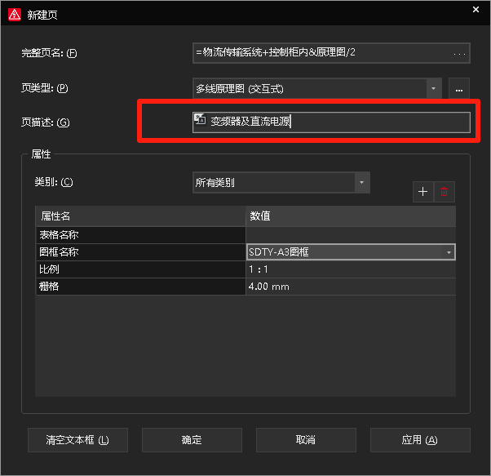Viewport: 491px width, 476px height.
Task: Close the 新建页 dialog
Action: (x=476, y=10)
